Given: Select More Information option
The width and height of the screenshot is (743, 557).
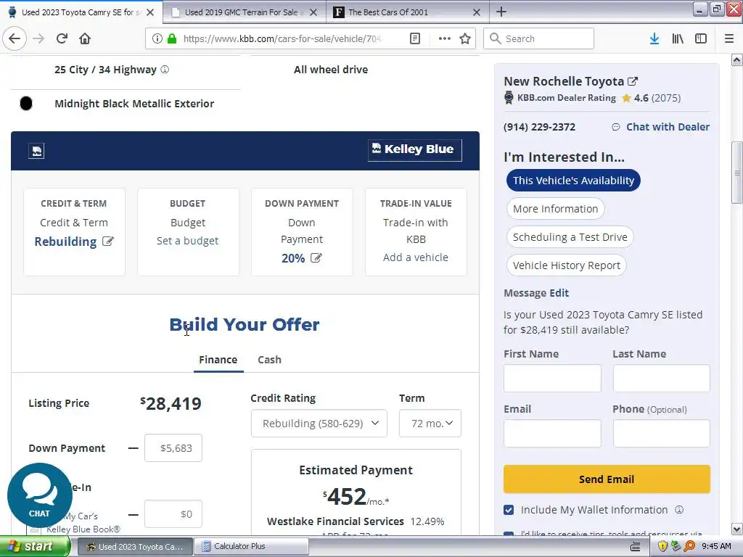Looking at the screenshot, I should point(555,209).
